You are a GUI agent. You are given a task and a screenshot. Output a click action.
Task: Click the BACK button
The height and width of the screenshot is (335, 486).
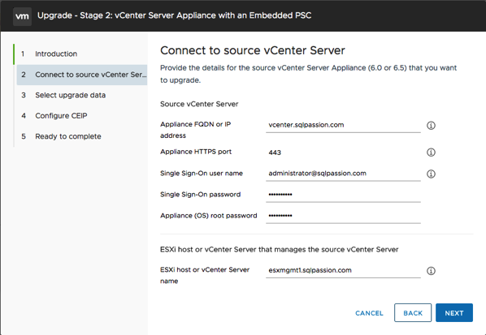(x=413, y=313)
